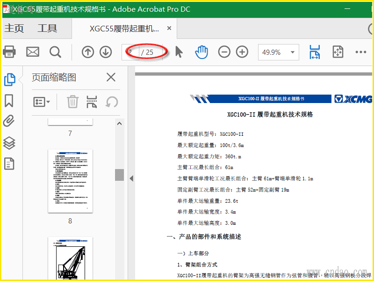The image size is (374, 281).
Task: Rotate pages icon in thumbnails panel
Action: (112, 102)
